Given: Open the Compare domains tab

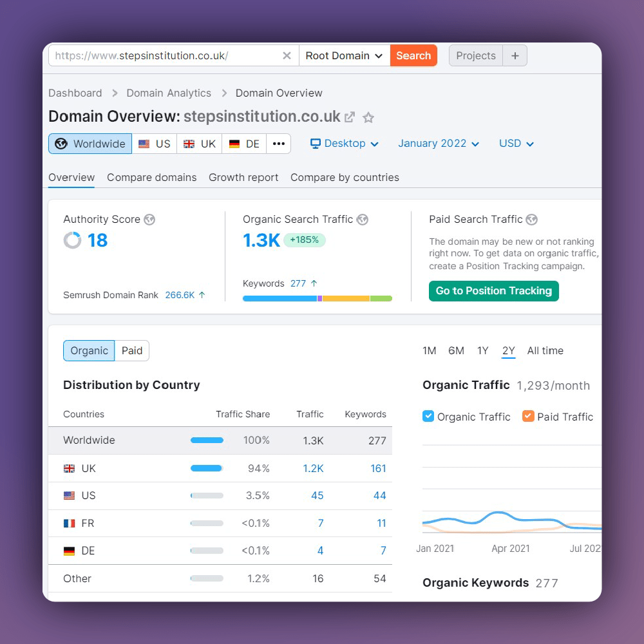Looking at the screenshot, I should click(152, 178).
